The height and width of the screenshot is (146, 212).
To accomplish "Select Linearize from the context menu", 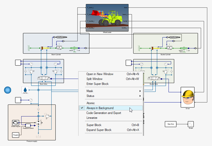I will coord(92,118).
